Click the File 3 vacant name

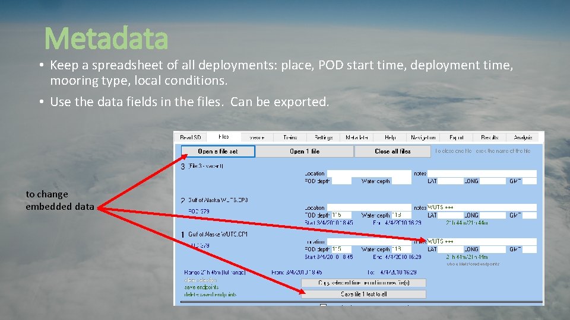205,166
